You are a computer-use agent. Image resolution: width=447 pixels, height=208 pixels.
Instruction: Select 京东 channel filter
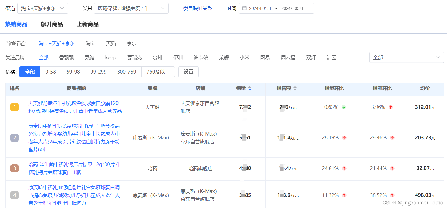coord(131,43)
